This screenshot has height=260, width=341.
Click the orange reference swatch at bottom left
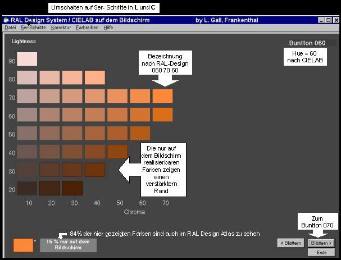(x=24, y=245)
